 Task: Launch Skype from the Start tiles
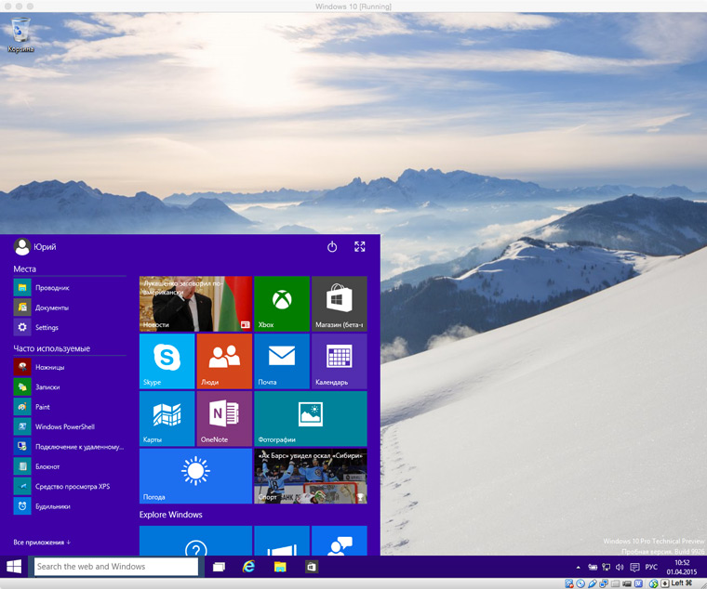[x=167, y=361]
